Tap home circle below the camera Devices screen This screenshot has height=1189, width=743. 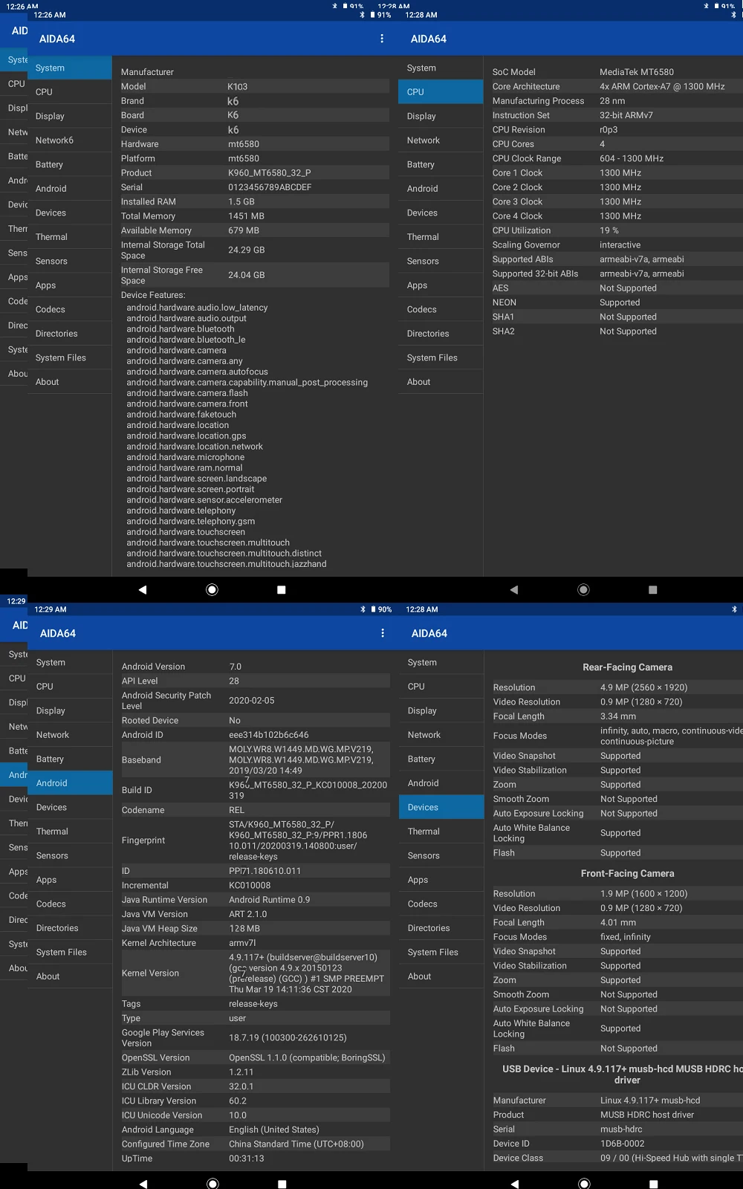tap(584, 1183)
